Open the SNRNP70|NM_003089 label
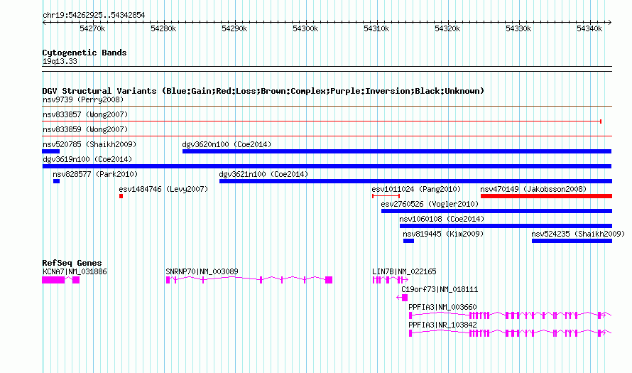The height and width of the screenshot is (373, 632). 202,271
